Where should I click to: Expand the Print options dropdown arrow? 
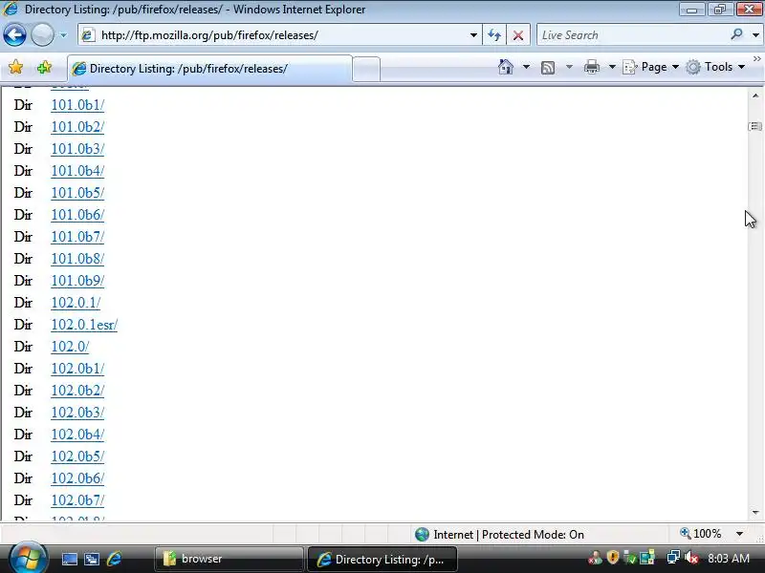click(x=612, y=67)
